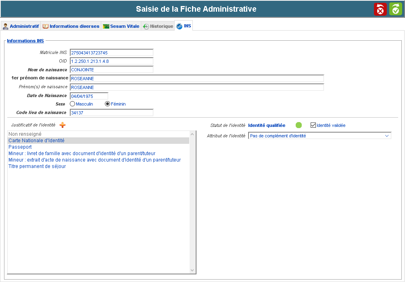Click the green identity status indicator circle
Screen dimensions: 405x282
(299, 125)
